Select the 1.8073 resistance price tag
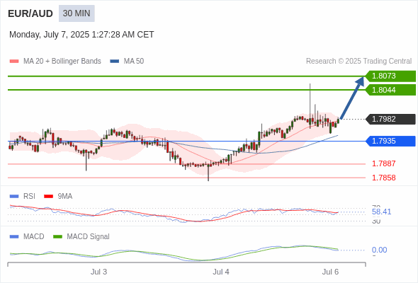 (x=390, y=76)
